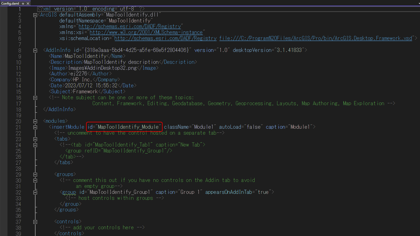Screen dimensions: 420x236
Task: Click the Company value 'HP Inc.'
Action: (x=83, y=80)
